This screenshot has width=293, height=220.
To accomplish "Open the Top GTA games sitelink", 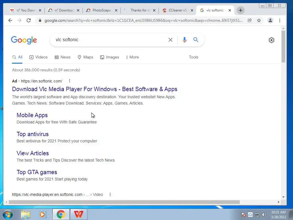I will (x=37, y=172).
